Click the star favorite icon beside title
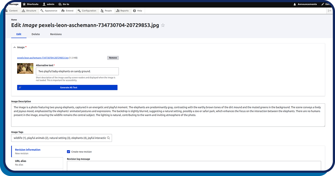 click(163, 25)
